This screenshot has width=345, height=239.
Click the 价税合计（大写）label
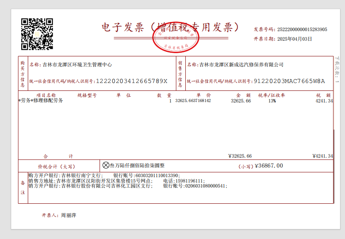(56, 167)
